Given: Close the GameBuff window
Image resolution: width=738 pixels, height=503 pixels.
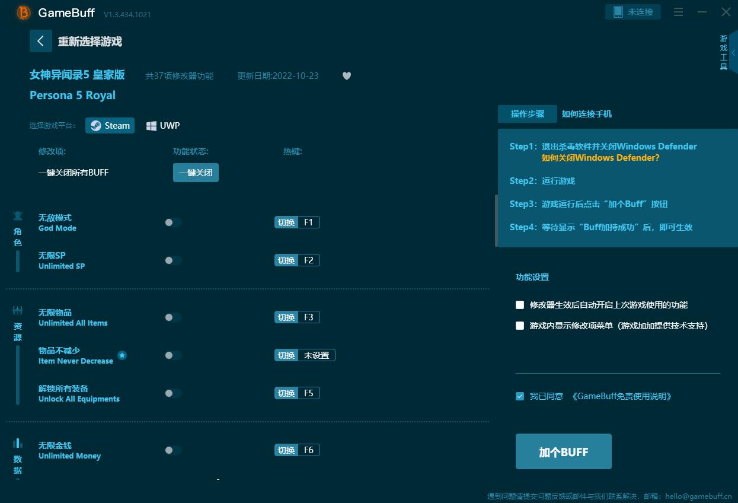Looking at the screenshot, I should tap(726, 12).
